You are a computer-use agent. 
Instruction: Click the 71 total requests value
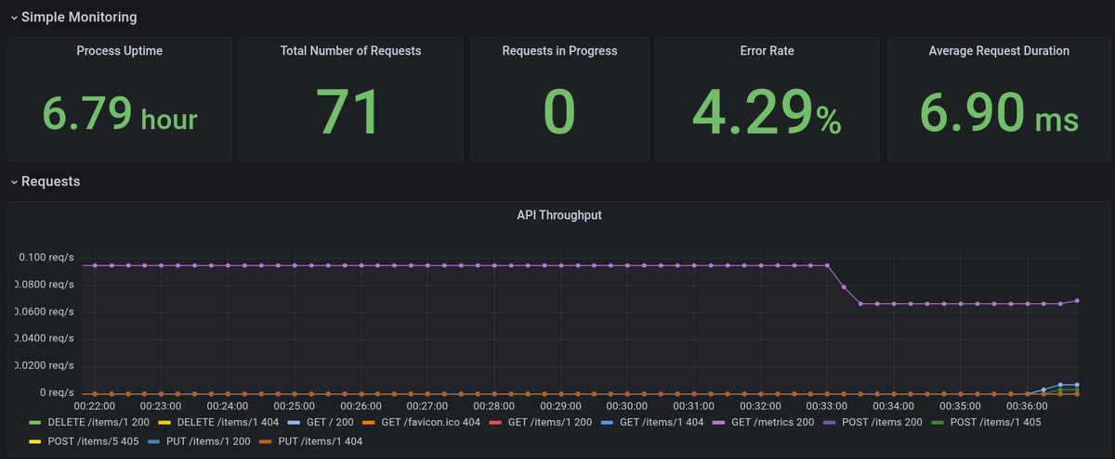[x=348, y=113]
